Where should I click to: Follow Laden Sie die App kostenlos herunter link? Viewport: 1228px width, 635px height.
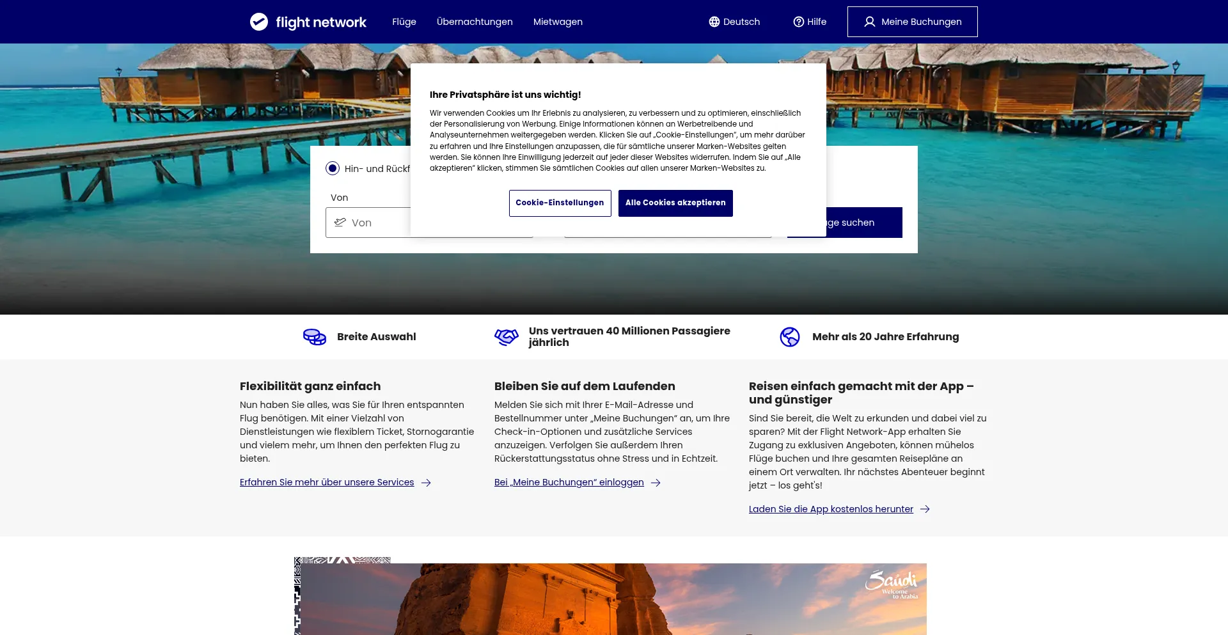[831, 510]
